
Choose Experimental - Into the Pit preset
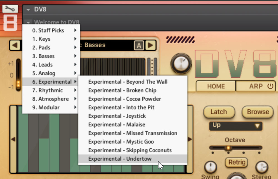point(133,107)
